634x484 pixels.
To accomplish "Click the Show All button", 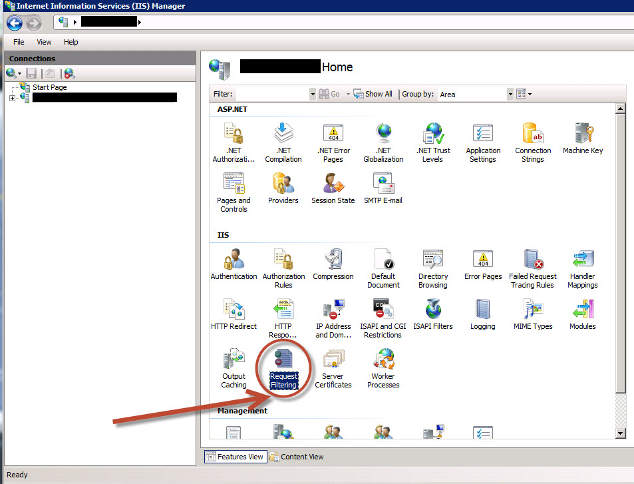I will click(x=373, y=94).
